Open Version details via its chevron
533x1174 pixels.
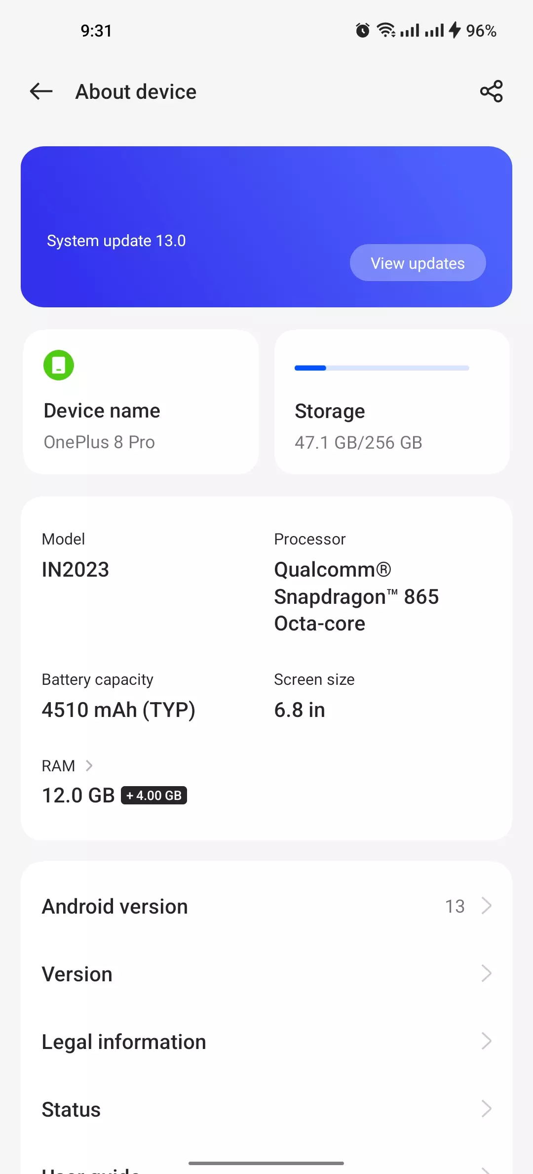click(x=488, y=974)
